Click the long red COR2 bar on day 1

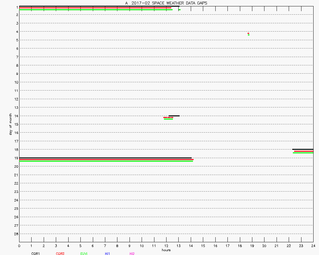coord(95,8)
